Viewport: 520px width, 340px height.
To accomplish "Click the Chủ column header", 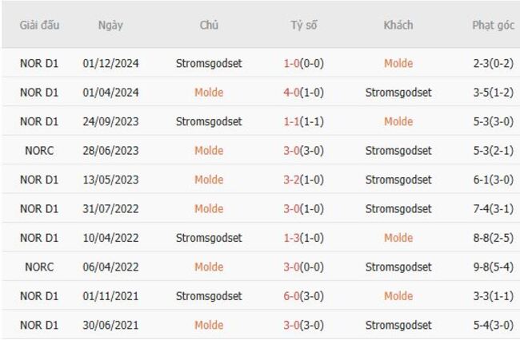I will (x=209, y=25).
